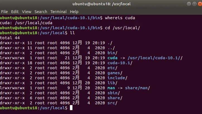Click the 'etc/' directory name
The height and width of the screenshot is (114, 202).
point(113,68)
